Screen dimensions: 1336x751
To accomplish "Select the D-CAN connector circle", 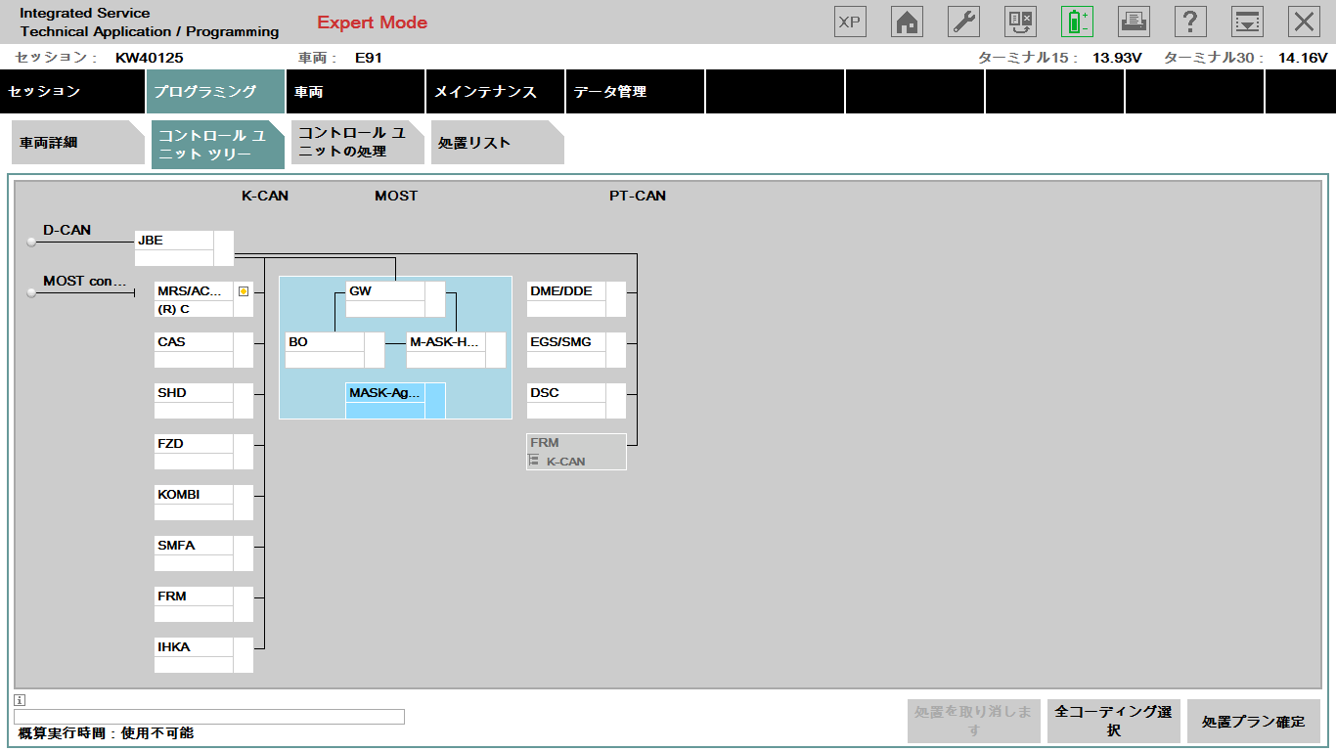I will click(x=31, y=240).
